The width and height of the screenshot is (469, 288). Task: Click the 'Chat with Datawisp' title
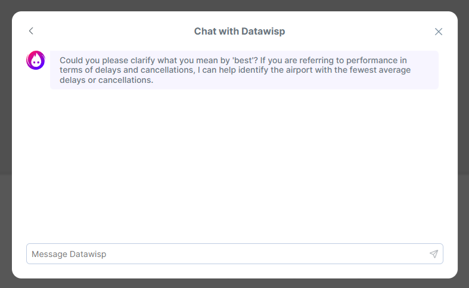pos(240,31)
